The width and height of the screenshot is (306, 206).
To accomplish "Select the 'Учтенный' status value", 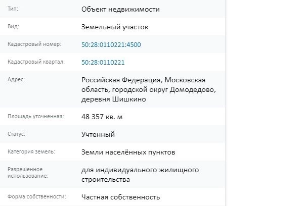I will click(98, 134).
